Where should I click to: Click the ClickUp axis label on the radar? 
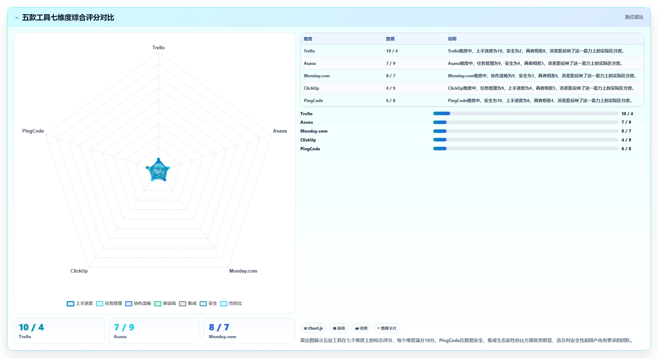coord(79,271)
